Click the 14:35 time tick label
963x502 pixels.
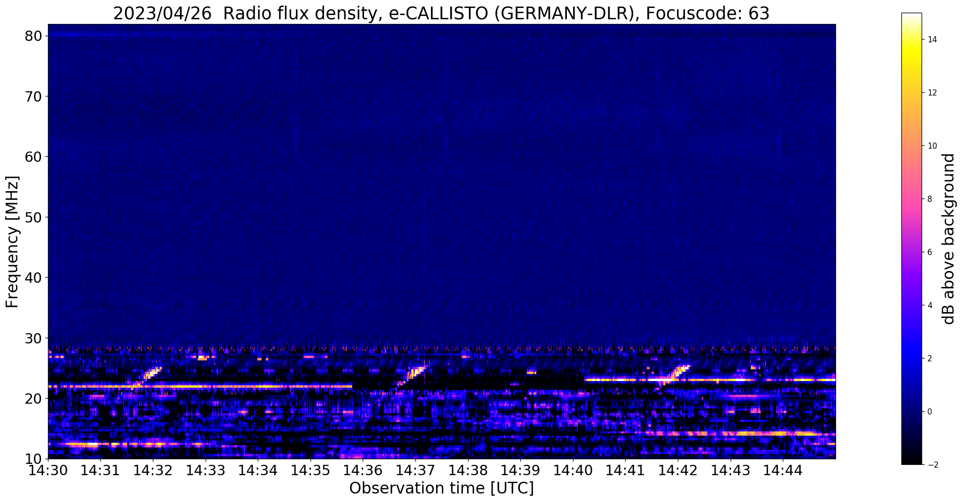tap(310, 470)
